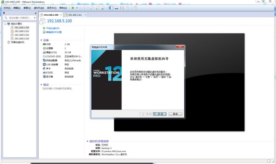Select 192.168.5.101 in library tree
The image size is (276, 164).
pos(22,31)
